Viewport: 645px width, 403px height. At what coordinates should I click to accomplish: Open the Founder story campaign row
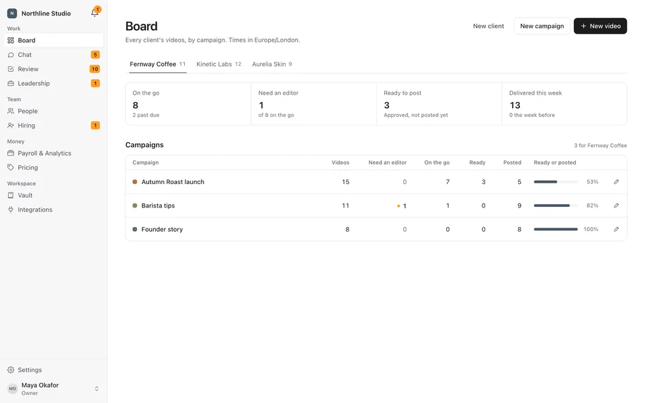tap(376, 230)
